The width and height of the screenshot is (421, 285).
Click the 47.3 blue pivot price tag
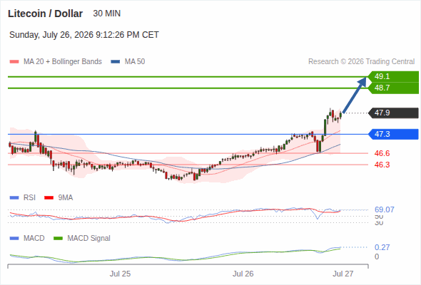(x=393, y=134)
